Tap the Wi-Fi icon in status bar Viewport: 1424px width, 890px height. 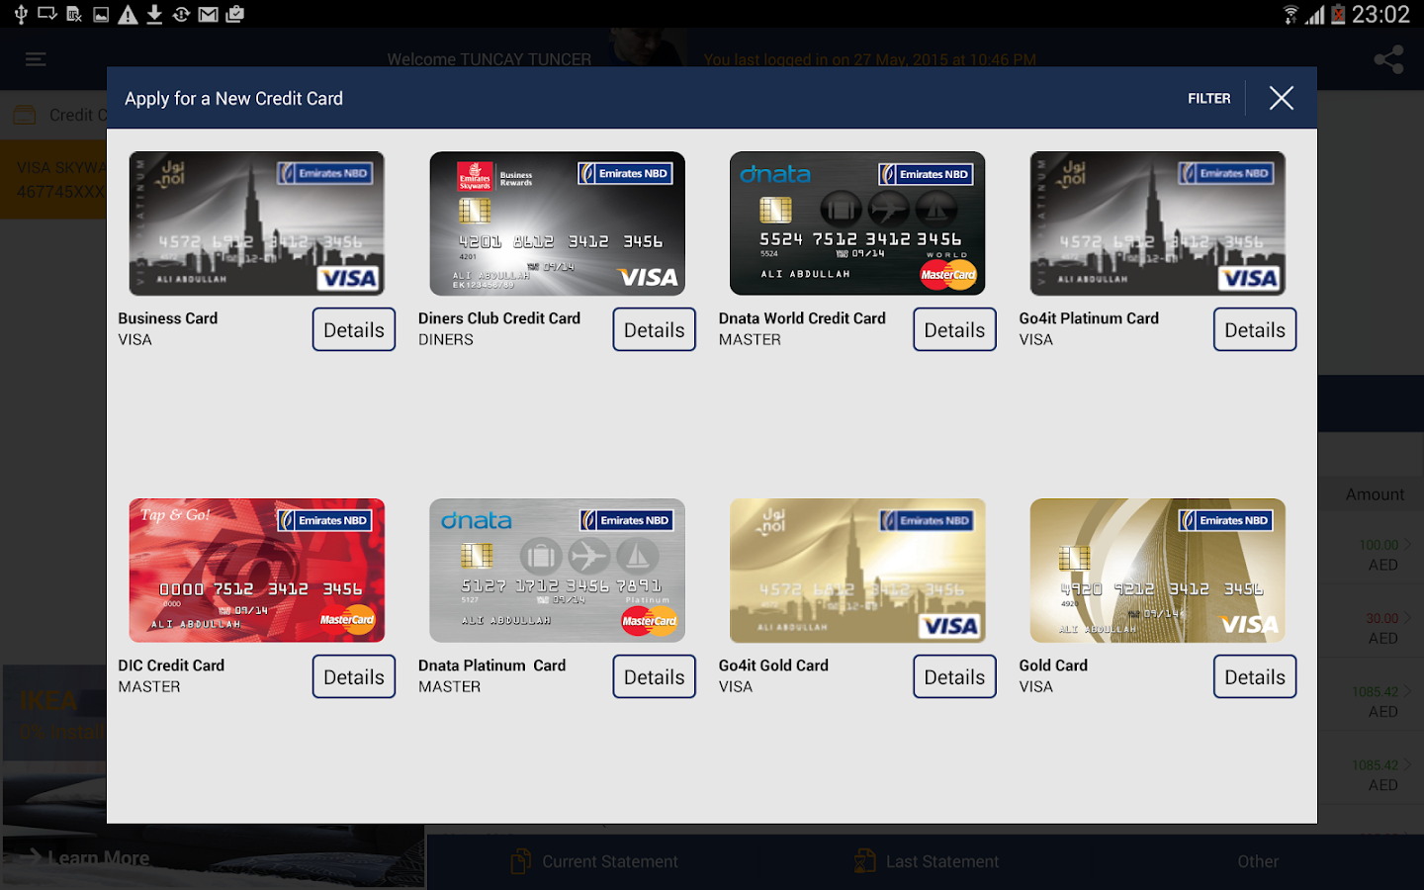click(x=1290, y=14)
